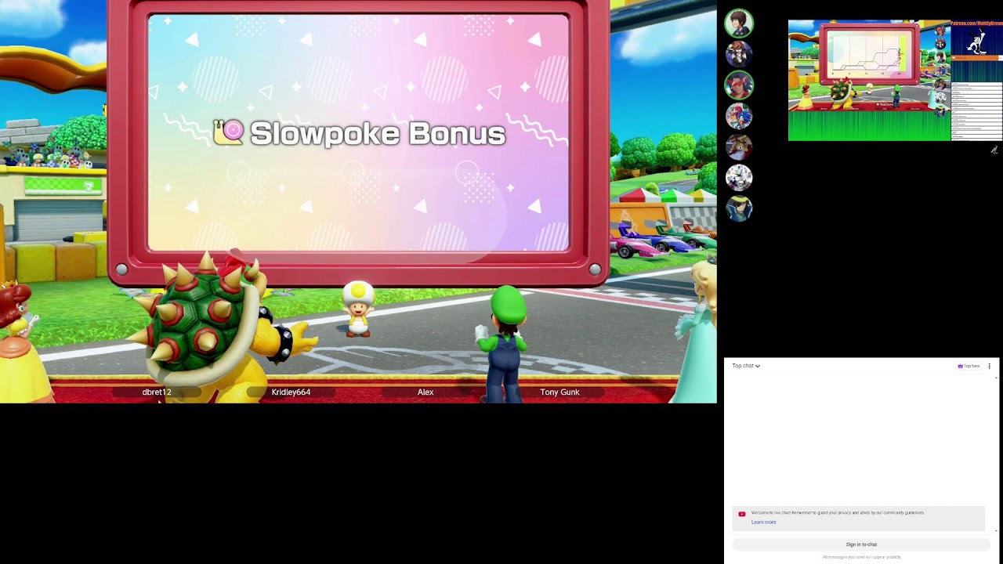Click the red YouTube logo in welcome message

pyautogui.click(x=742, y=514)
